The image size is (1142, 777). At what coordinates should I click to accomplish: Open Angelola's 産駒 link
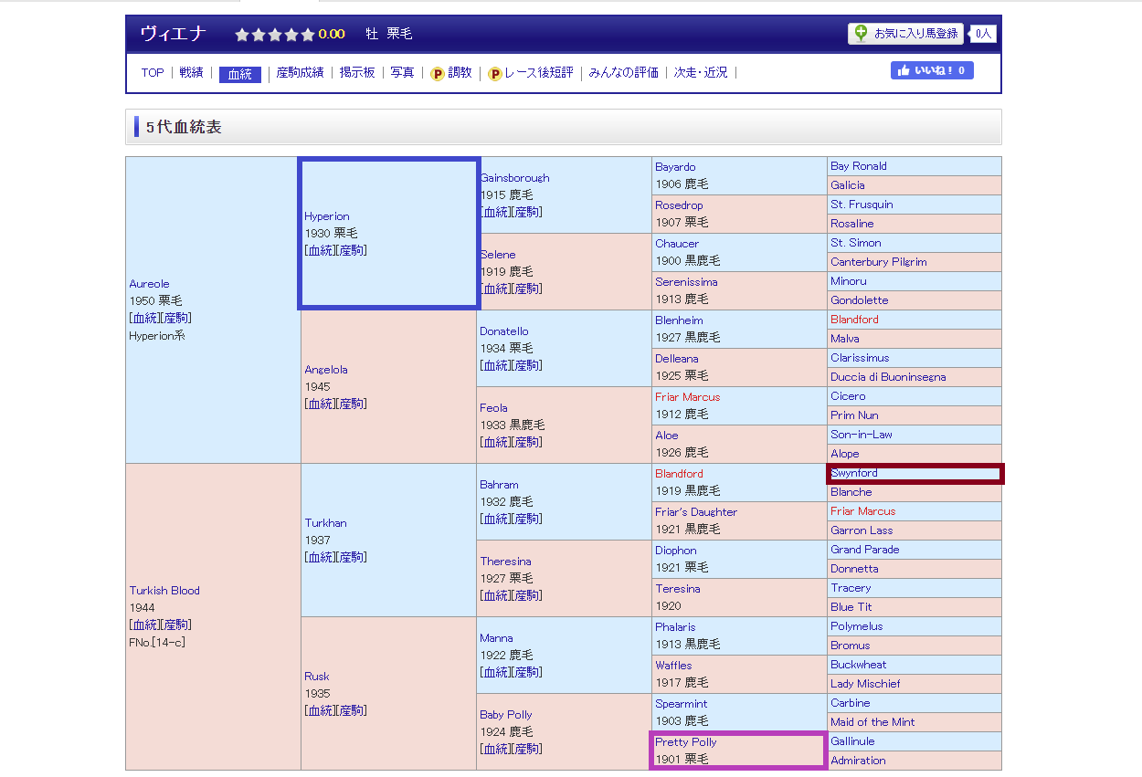click(x=353, y=404)
